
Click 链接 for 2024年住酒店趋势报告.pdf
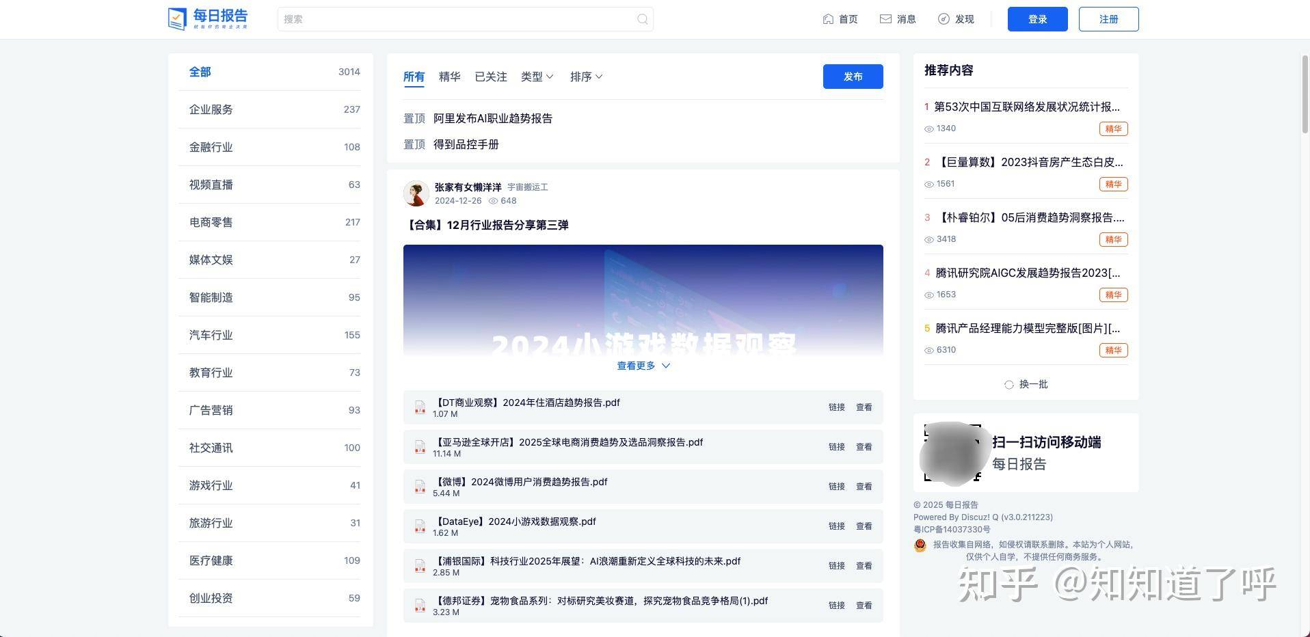(x=837, y=407)
